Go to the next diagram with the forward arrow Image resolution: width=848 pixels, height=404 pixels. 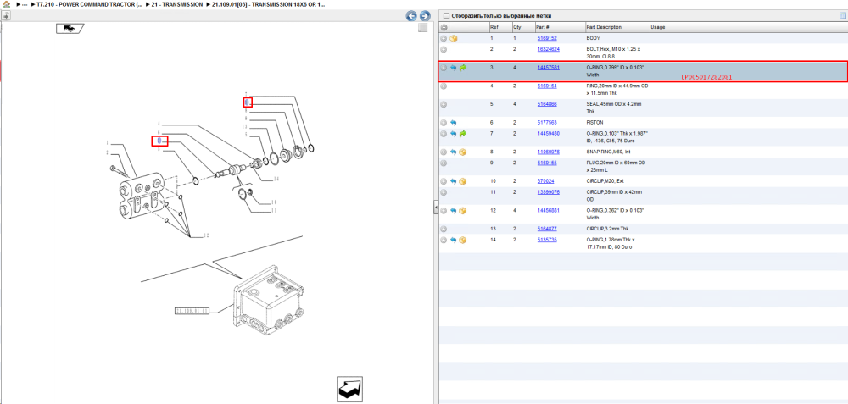click(x=425, y=15)
